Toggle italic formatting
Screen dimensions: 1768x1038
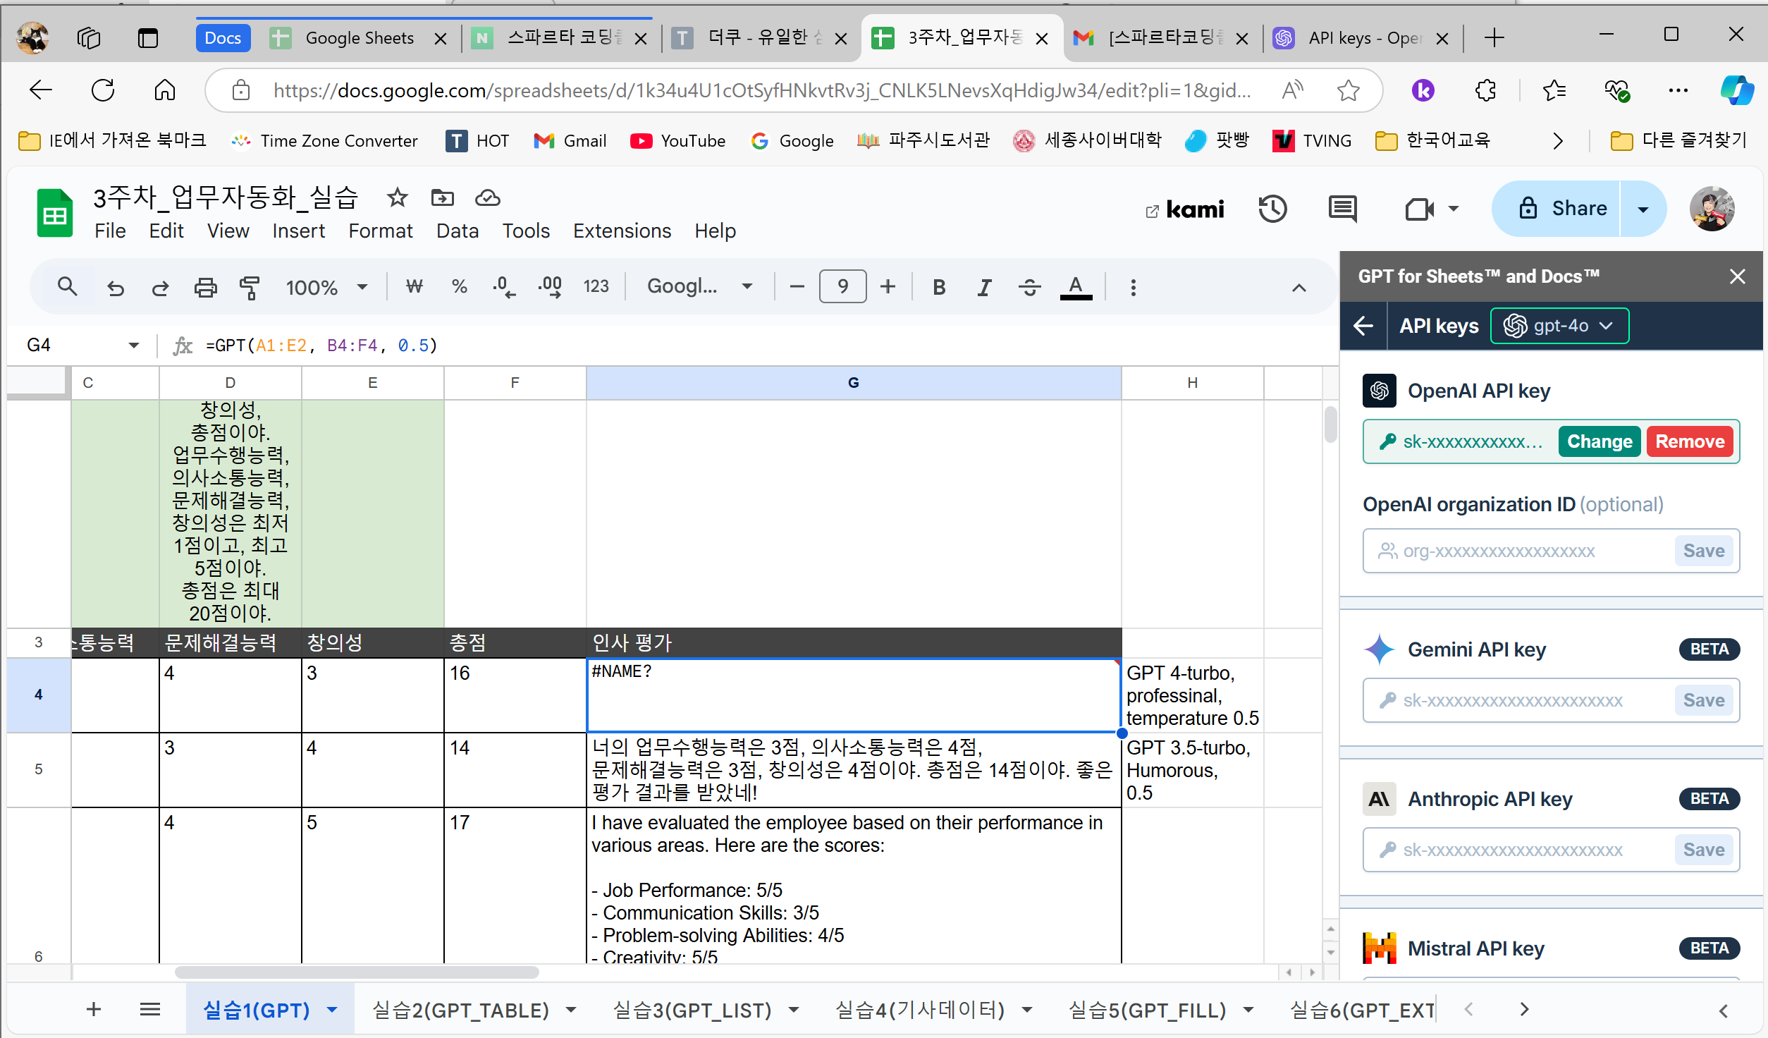tap(984, 287)
